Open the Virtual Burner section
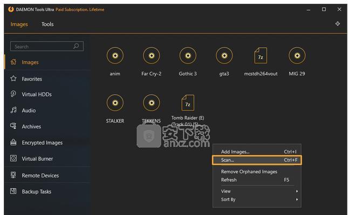 [x=37, y=159]
